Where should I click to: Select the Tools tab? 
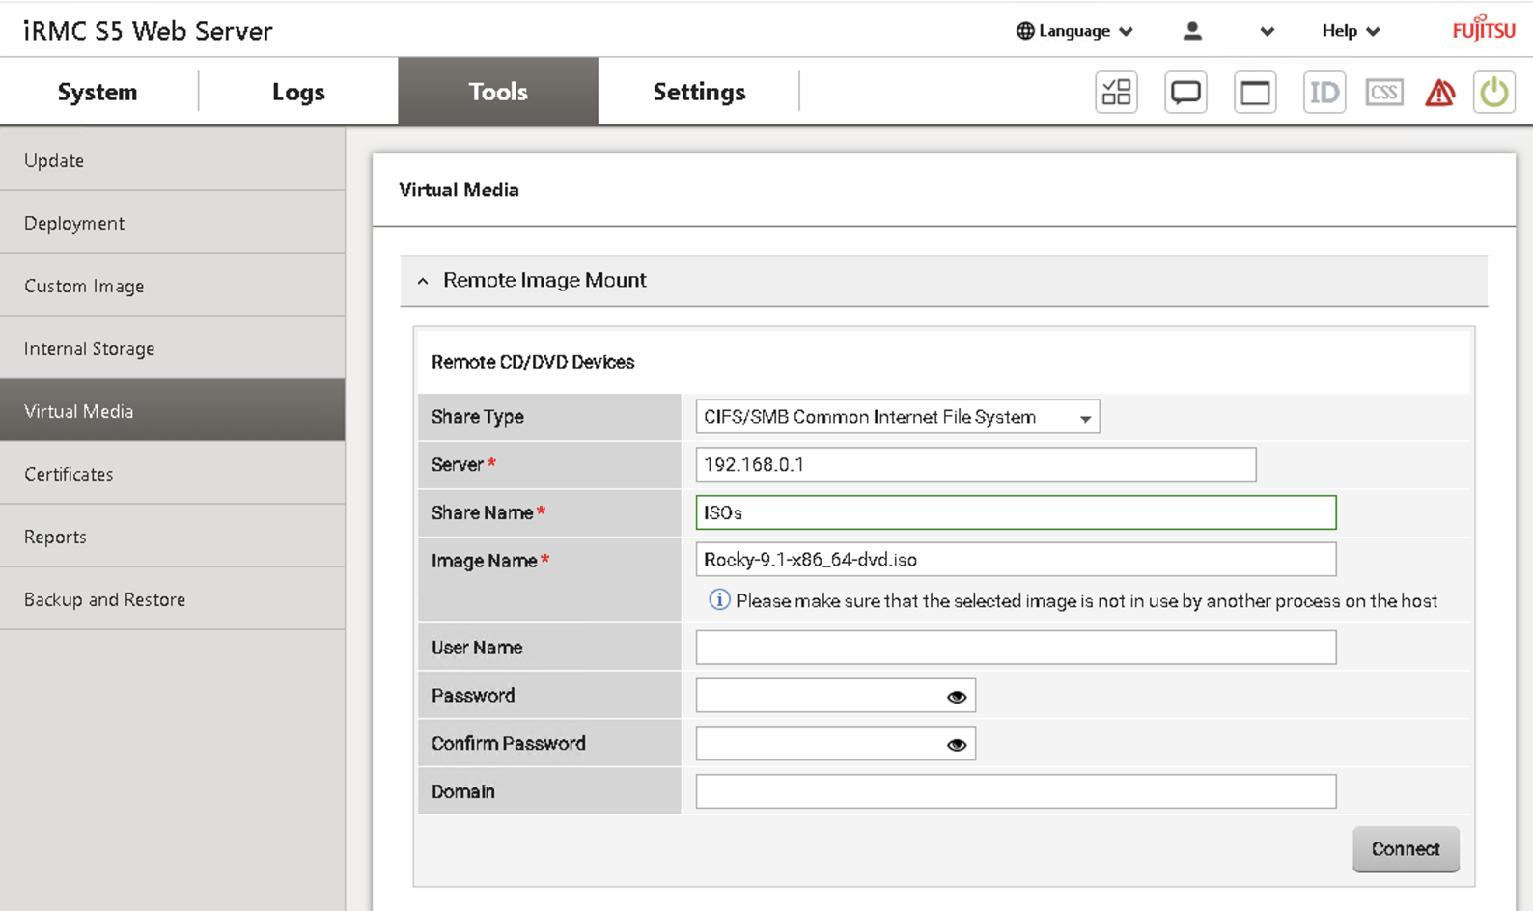click(498, 92)
